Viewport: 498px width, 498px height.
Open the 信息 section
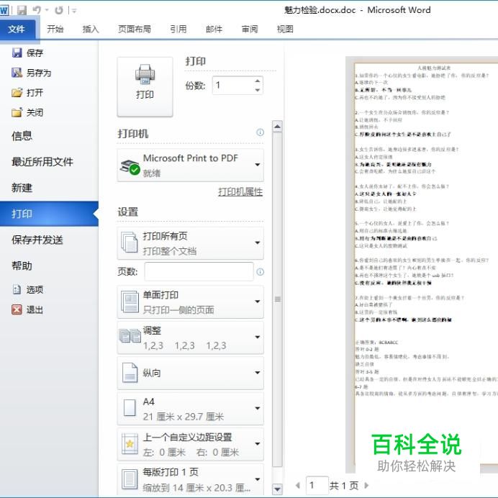tap(22, 136)
